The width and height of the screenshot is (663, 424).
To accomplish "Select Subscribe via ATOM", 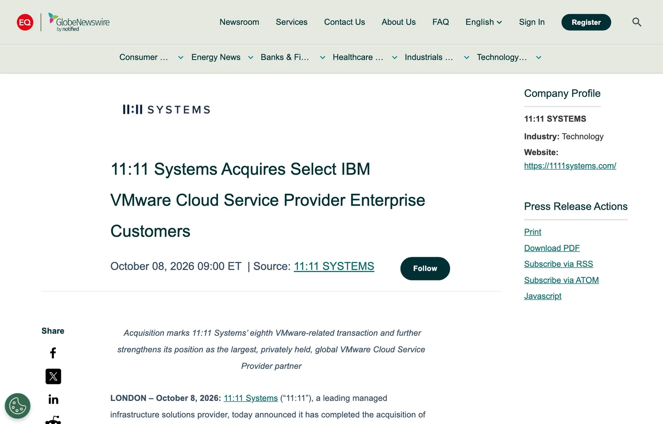I will pyautogui.click(x=561, y=280).
